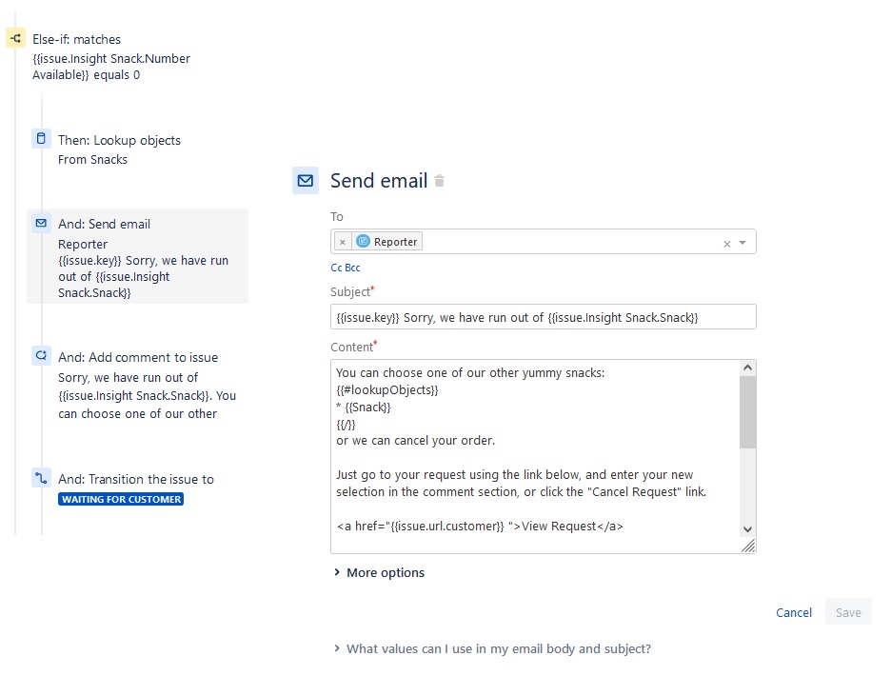The height and width of the screenshot is (696, 891).
Task: Click the WAITING FOR CUSTOMER status lozenge
Action: point(121,499)
